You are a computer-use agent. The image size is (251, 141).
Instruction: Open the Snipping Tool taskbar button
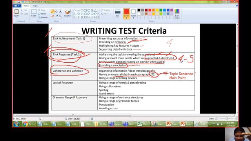pyautogui.click(x=158, y=124)
